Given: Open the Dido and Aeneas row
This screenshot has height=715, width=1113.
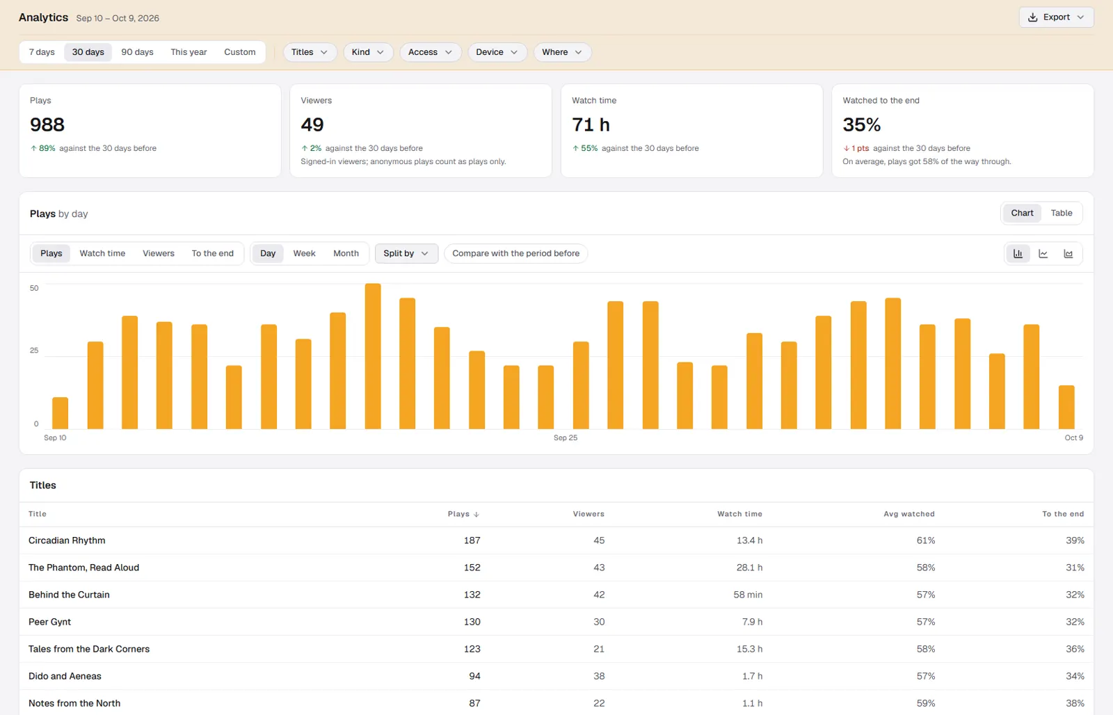Looking at the screenshot, I should pos(556,676).
